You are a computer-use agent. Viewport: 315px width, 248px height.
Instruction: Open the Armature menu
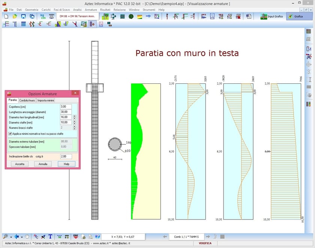91,9
